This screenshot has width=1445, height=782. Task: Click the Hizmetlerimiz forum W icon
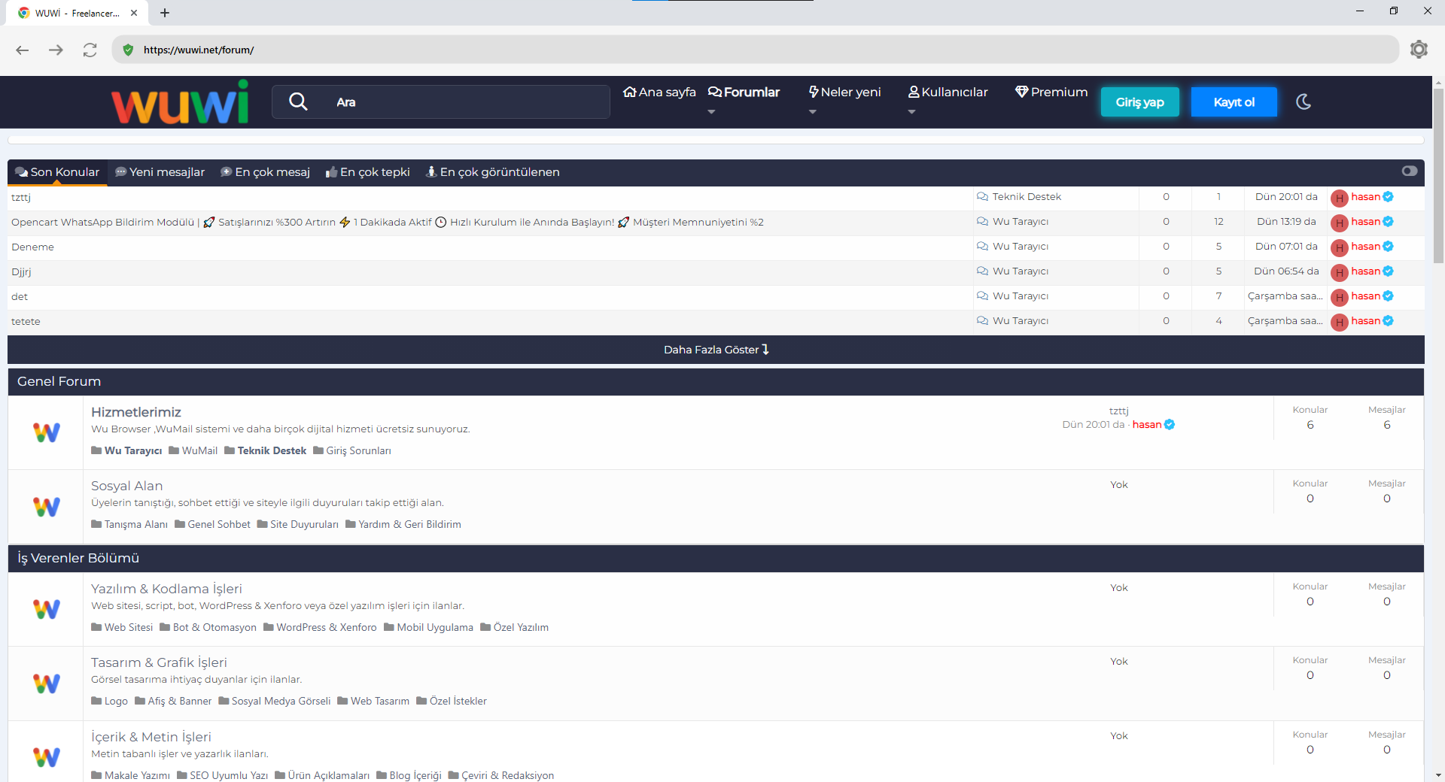[x=46, y=432]
